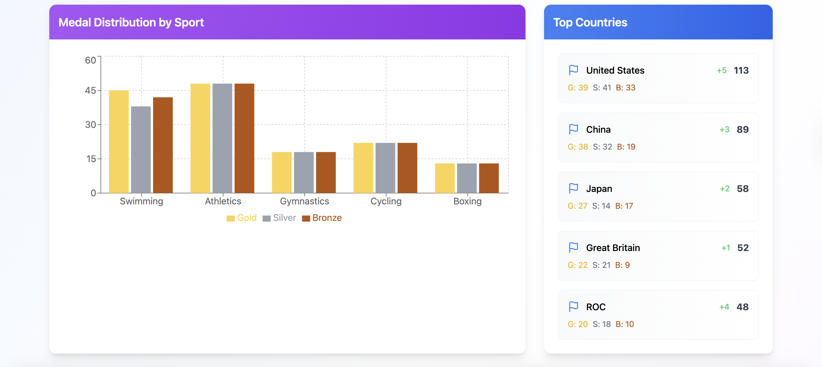Open the United States country card
822x367 pixels.
pyautogui.click(x=658, y=79)
